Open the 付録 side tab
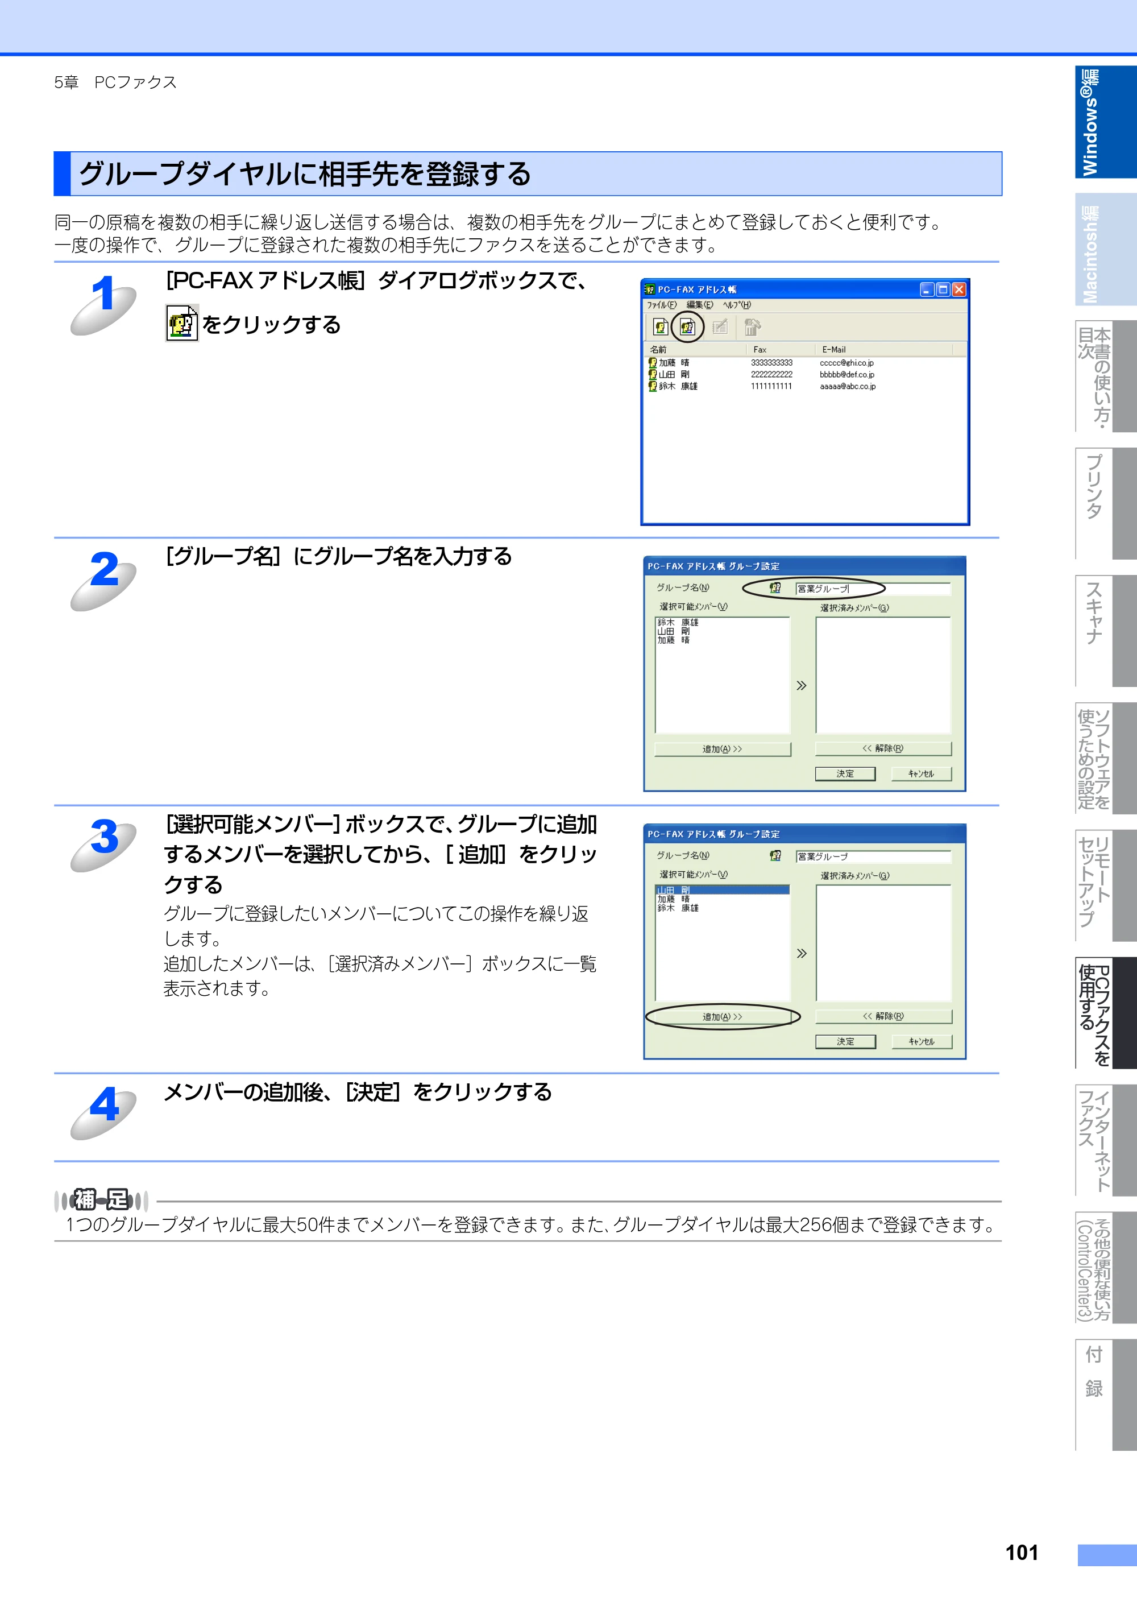 (x=1106, y=1394)
